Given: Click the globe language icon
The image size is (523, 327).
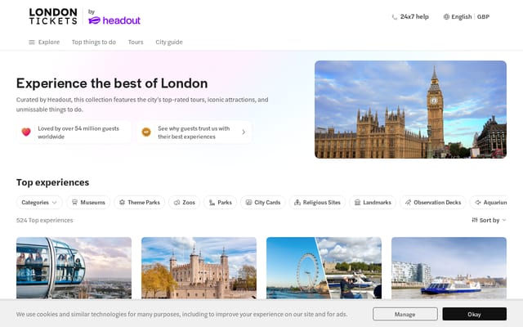Looking at the screenshot, I should click(x=446, y=16).
